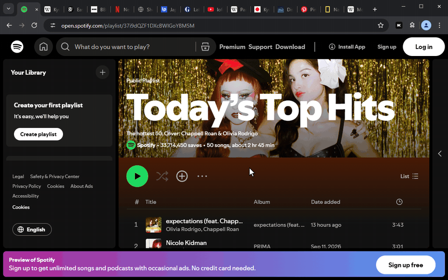Open more options three-dot menu for playlist
Screen dimensions: 448x280
tap(202, 176)
